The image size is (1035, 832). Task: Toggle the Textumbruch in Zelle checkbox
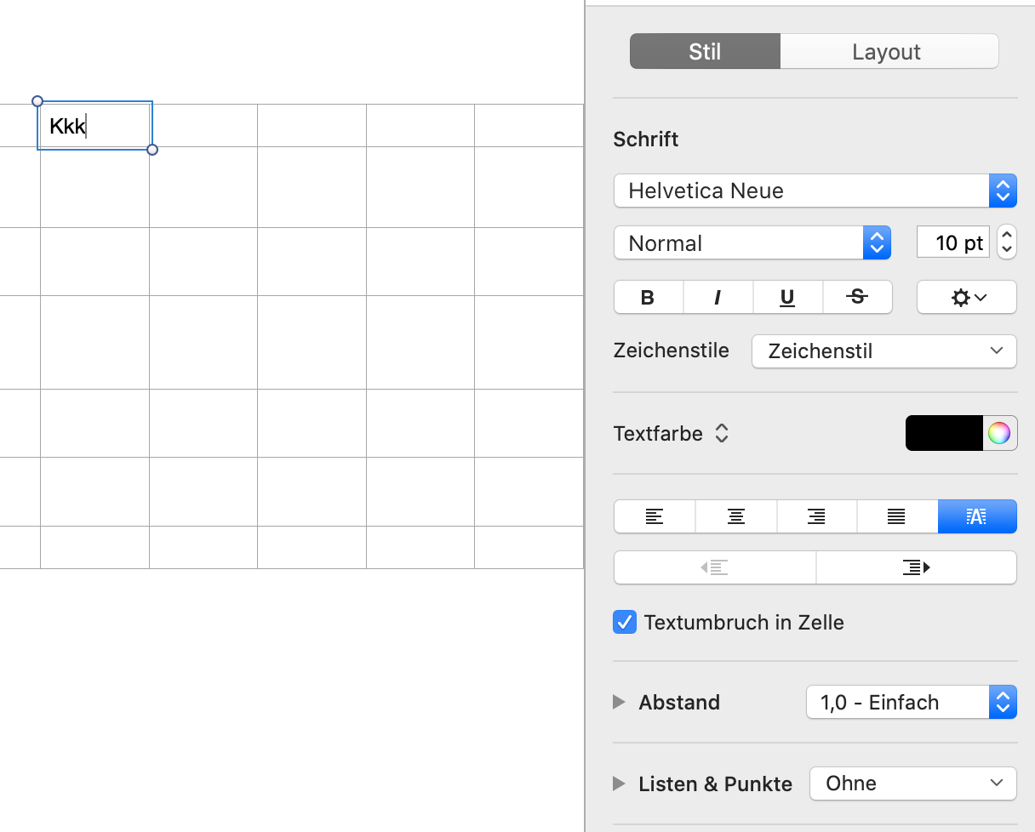(625, 622)
